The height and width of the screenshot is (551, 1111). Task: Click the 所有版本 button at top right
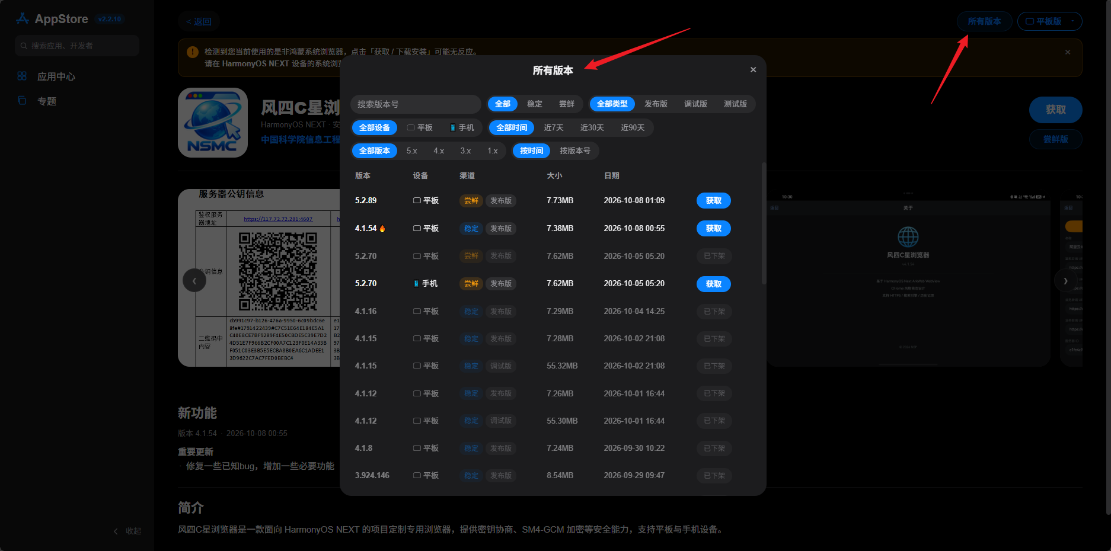[x=984, y=21]
